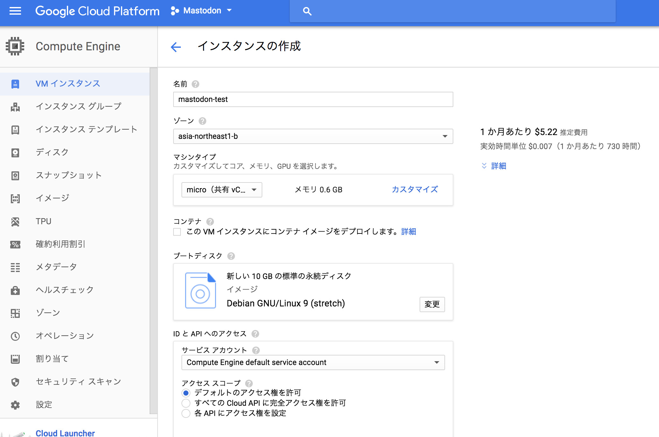Screen dimensions: 659x437
Task: Click the ブートディスク help question icon
Action: 231,256
